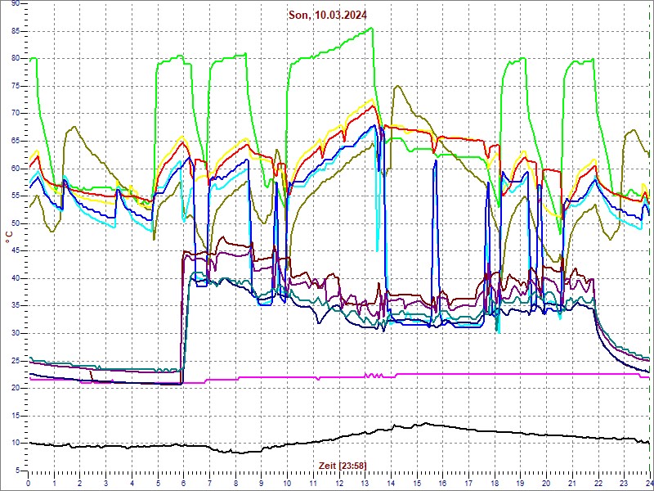The image size is (654, 491).
Task: Click hour 23 on the time axis
Action: coord(624,484)
